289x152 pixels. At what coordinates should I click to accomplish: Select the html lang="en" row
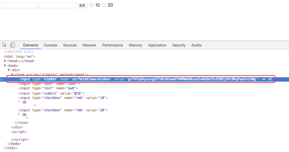coord(19,57)
